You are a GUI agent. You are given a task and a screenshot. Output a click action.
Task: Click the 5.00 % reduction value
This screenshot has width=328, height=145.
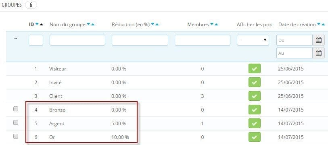pyautogui.click(x=119, y=124)
